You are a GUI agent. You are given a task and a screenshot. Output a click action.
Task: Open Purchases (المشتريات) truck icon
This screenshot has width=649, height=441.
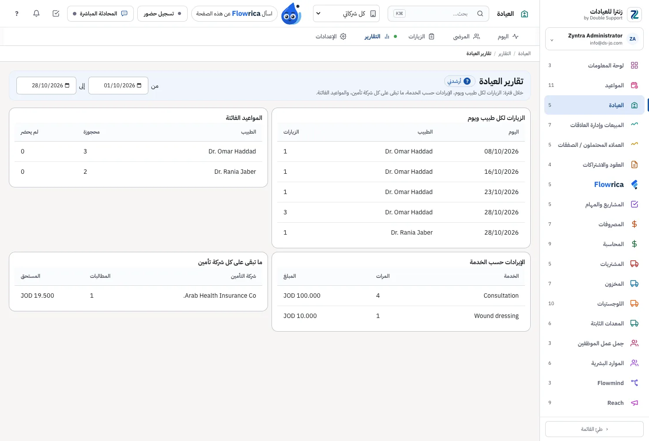[x=634, y=264]
